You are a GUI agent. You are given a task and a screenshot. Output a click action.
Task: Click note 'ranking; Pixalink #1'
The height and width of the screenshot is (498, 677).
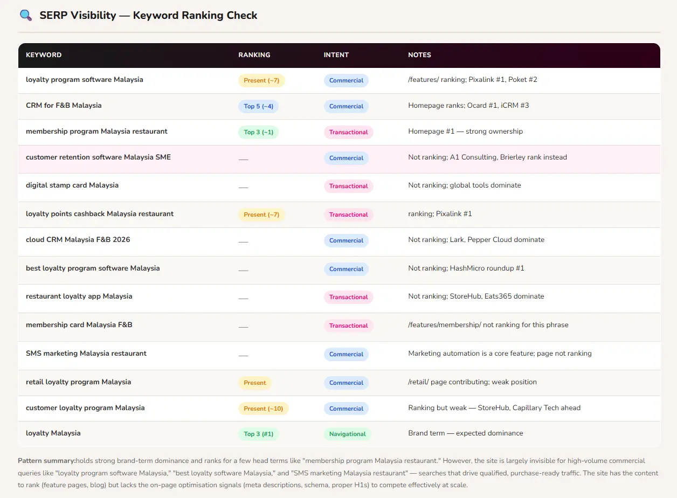[440, 214]
